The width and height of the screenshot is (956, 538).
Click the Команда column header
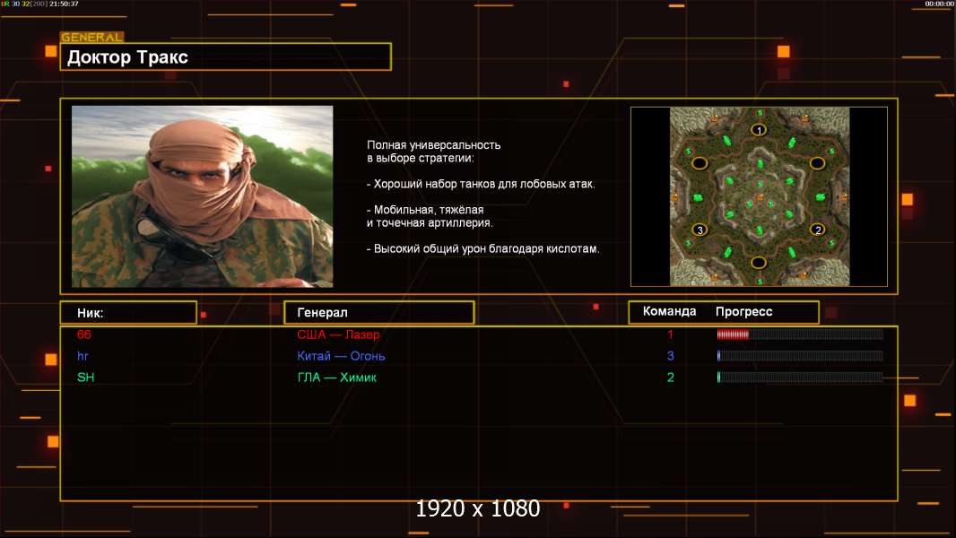click(x=669, y=311)
